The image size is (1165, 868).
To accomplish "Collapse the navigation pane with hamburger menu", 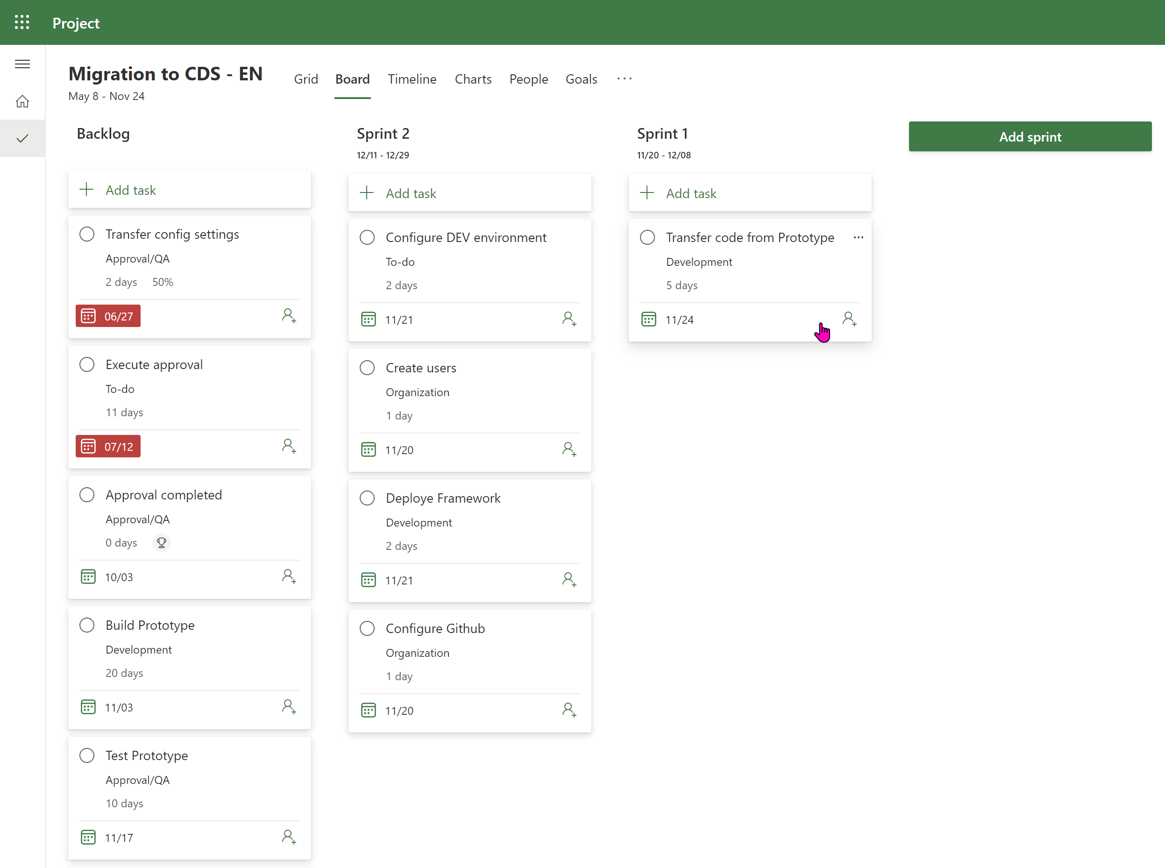I will [x=22, y=64].
